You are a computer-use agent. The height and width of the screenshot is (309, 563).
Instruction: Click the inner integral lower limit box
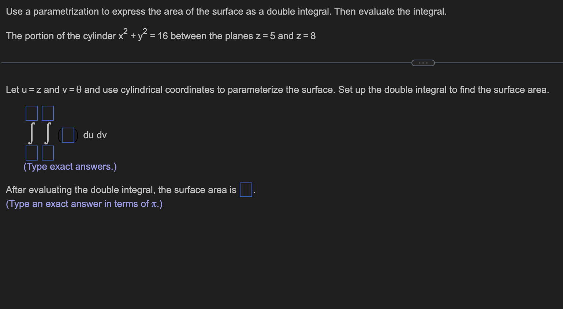[x=48, y=153]
